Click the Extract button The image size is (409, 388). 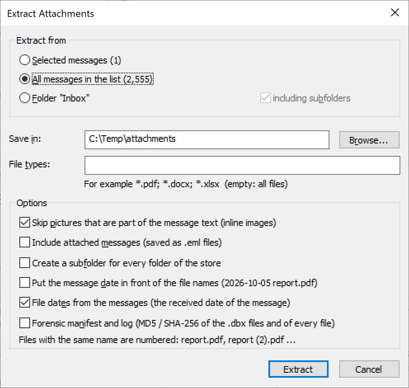coord(298,369)
